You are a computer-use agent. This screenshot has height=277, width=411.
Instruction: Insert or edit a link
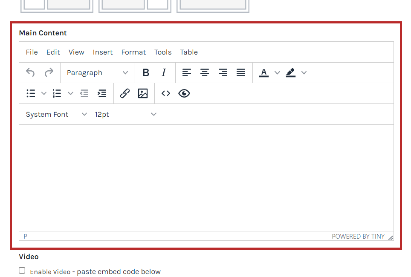pyautogui.click(x=125, y=94)
